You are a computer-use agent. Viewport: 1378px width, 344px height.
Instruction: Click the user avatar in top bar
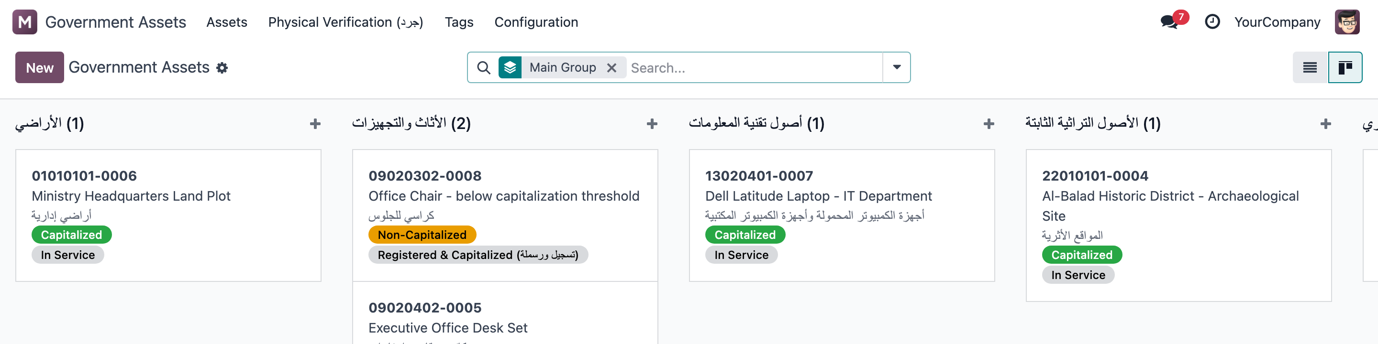[1346, 22]
